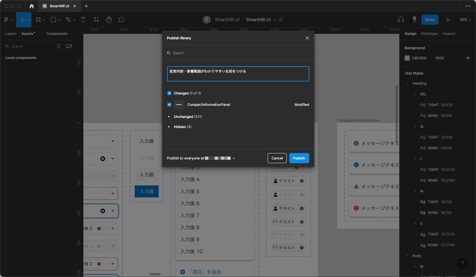Select the Text tool in toolbar

click(83, 20)
